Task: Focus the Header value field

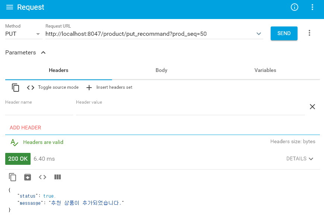Action: coord(190,110)
